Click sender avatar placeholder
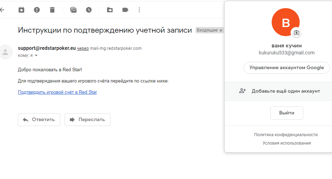Viewport: 332px width, 179px height. [x=6, y=52]
